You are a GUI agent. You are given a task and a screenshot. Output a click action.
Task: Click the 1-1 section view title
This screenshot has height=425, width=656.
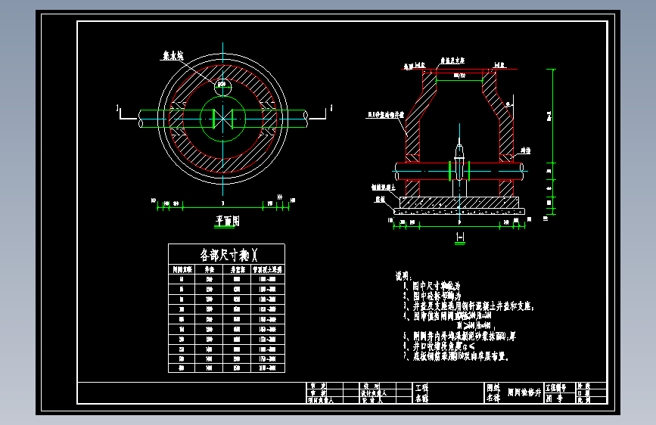tap(460, 237)
